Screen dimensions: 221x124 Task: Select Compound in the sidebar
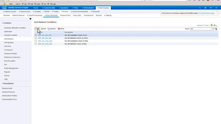point(8,50)
